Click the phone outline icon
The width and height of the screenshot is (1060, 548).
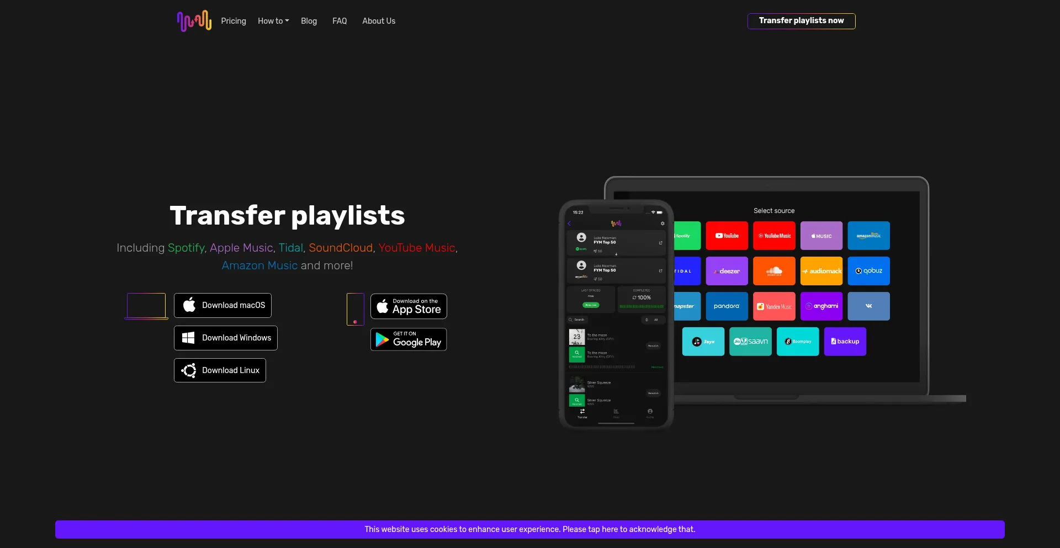pos(355,309)
